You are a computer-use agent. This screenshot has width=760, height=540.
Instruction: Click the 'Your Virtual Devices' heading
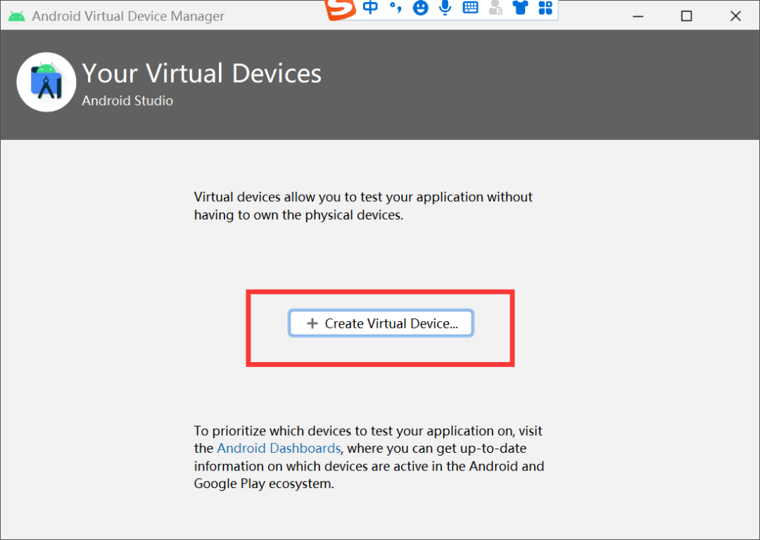pyautogui.click(x=202, y=73)
